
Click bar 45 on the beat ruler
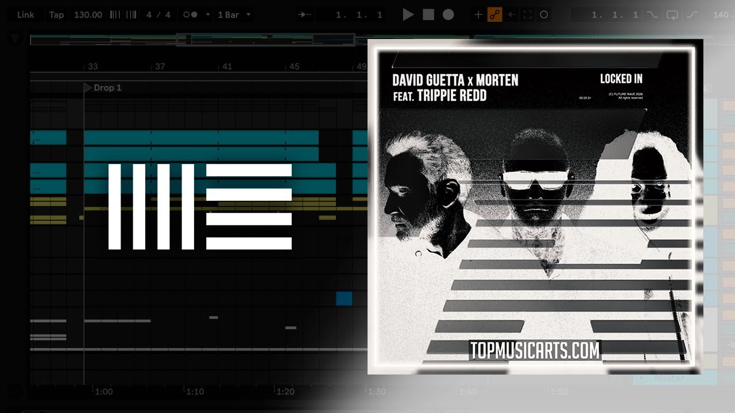pyautogui.click(x=294, y=67)
